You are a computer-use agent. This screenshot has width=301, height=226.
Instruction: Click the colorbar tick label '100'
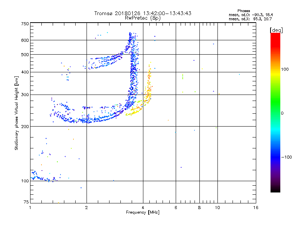[x=285, y=69]
